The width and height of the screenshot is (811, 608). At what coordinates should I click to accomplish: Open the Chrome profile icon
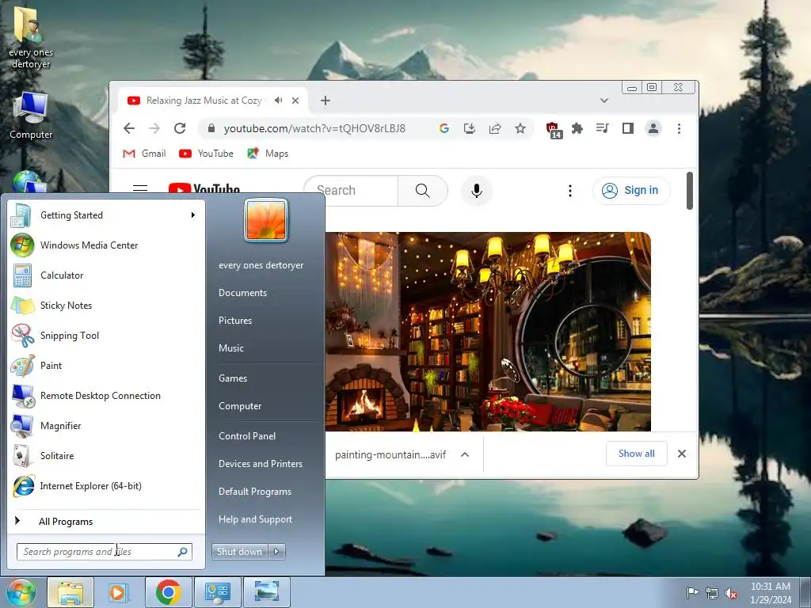[653, 128]
